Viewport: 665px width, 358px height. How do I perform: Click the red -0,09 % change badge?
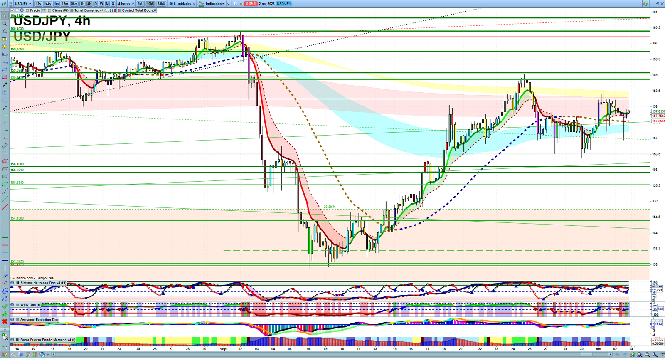point(251,4)
